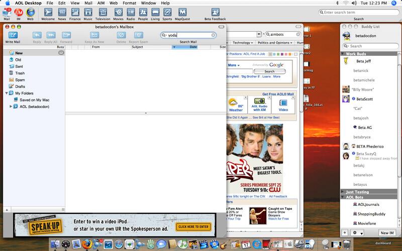Click the Reply All toolbar icon
The image size is (402, 251).
pos(51,35)
